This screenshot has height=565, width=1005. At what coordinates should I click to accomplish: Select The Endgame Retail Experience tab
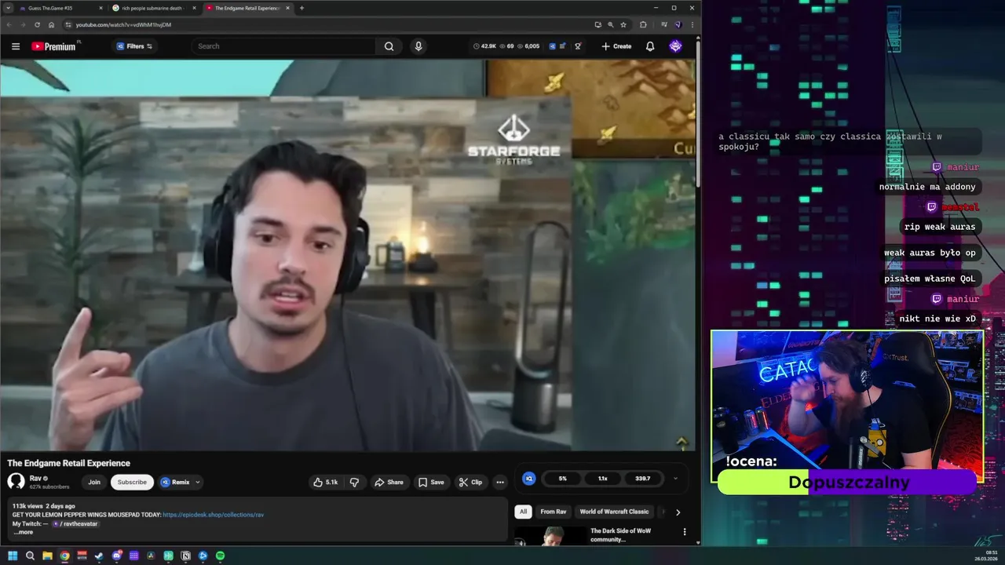pyautogui.click(x=247, y=8)
